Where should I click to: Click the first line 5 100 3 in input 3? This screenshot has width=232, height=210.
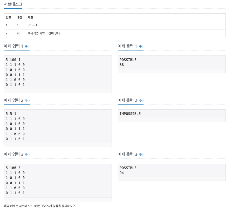point(13,168)
